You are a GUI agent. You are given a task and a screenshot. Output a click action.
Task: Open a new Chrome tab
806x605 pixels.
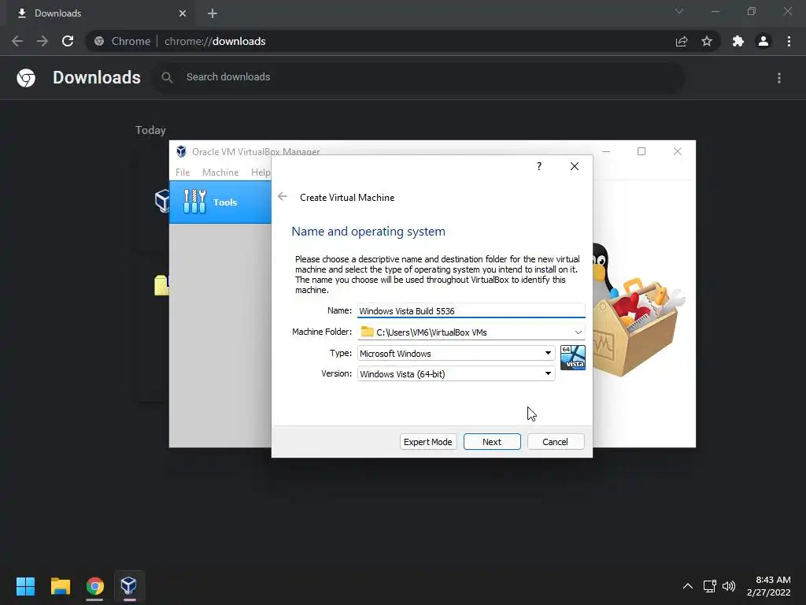click(213, 13)
